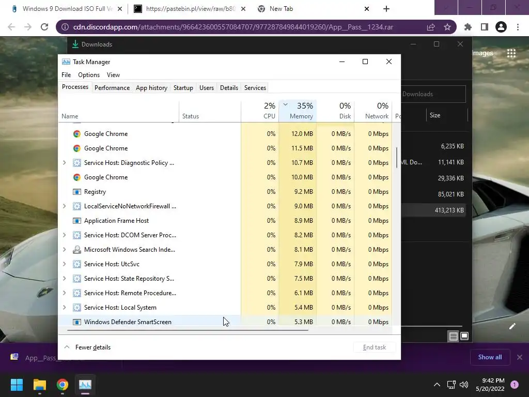Open the network tray icon

[451, 385]
